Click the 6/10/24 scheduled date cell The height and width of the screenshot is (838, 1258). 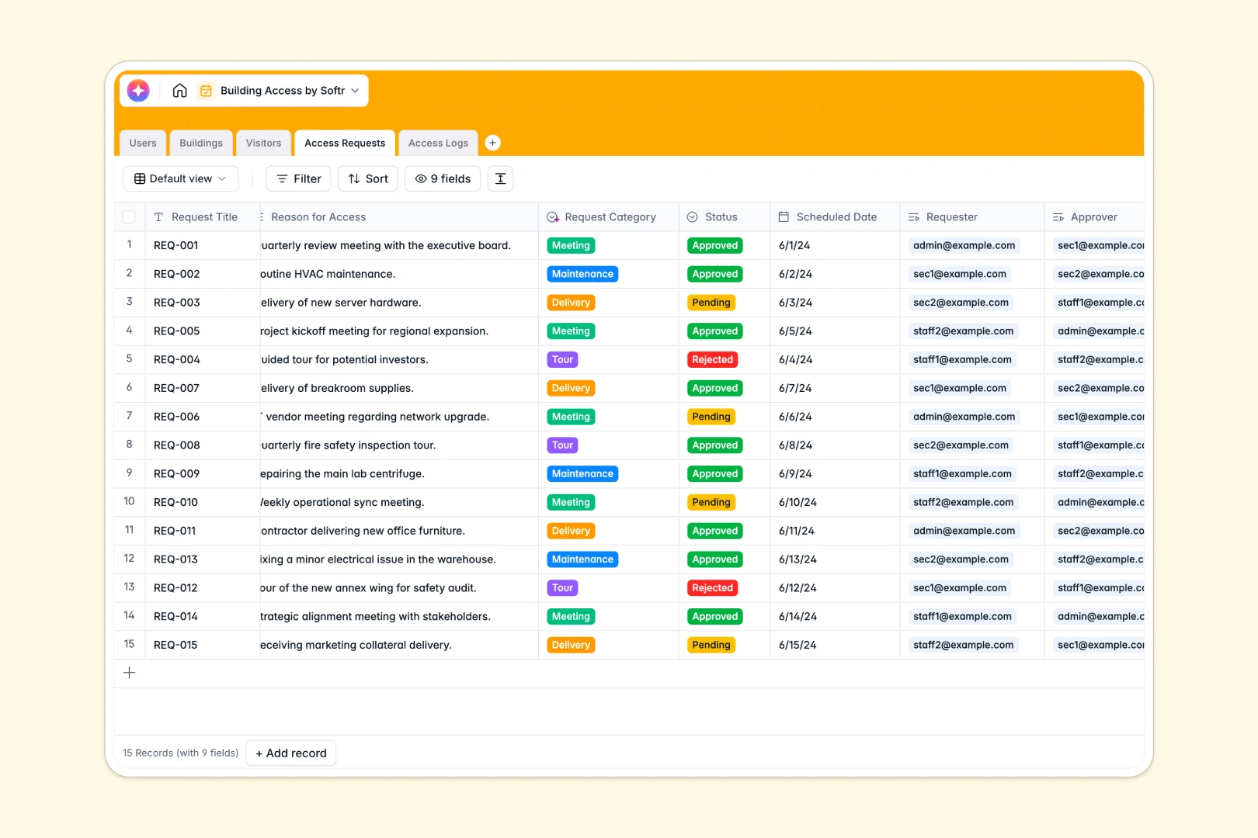[836, 503]
